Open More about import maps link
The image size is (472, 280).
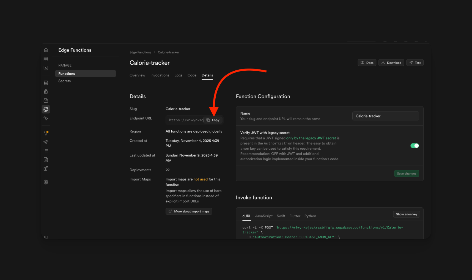tap(189, 211)
